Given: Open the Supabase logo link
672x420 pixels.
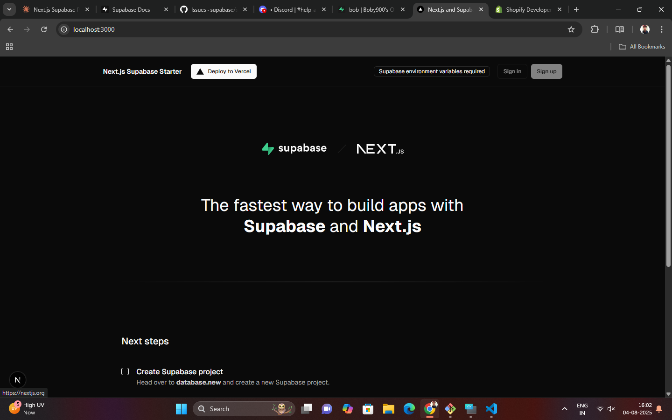Looking at the screenshot, I should [x=294, y=148].
